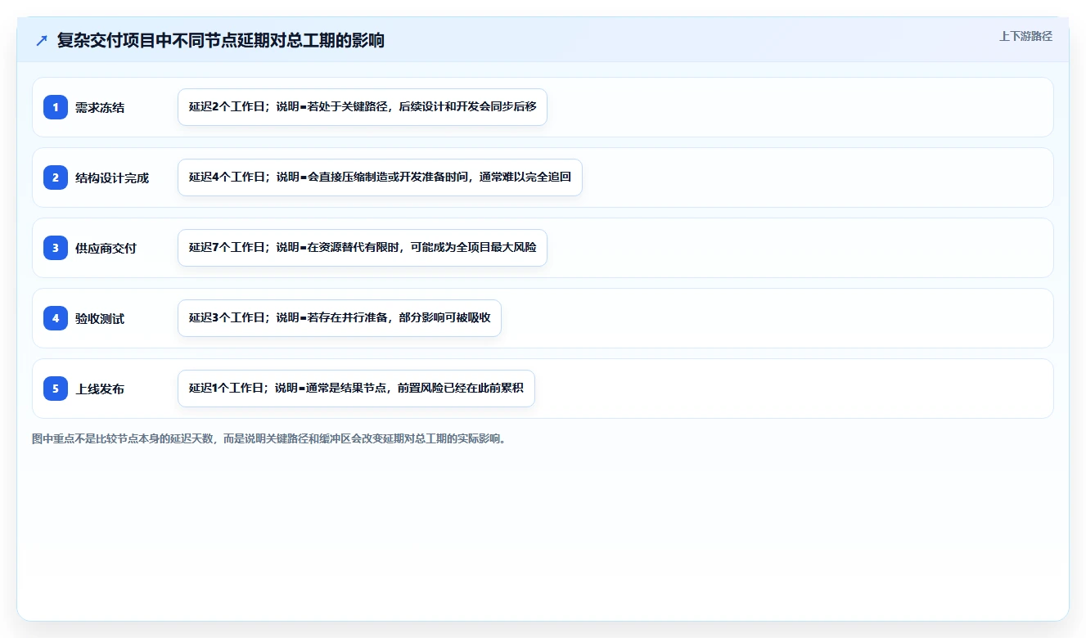Open the 延迟7个工作日 description box
The width and height of the screenshot is (1086, 638).
[363, 248]
